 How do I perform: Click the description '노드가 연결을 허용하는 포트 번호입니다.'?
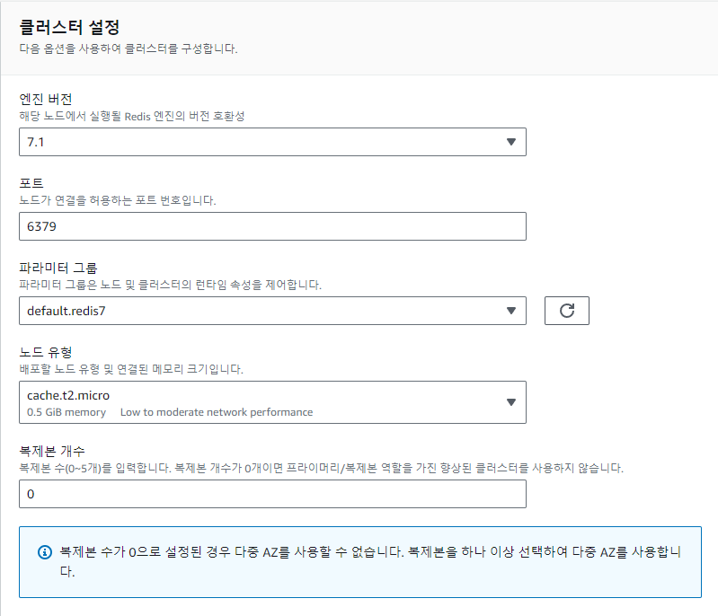click(x=118, y=200)
